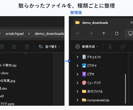The height and width of the screenshot is (110, 133).
Task: Expand the ピクチャ tree node
Action: 77,66
